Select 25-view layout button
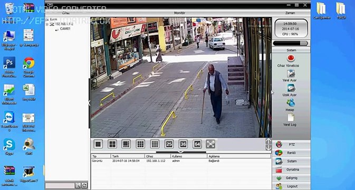The height and width of the screenshot is (190, 355). click(x=169, y=144)
